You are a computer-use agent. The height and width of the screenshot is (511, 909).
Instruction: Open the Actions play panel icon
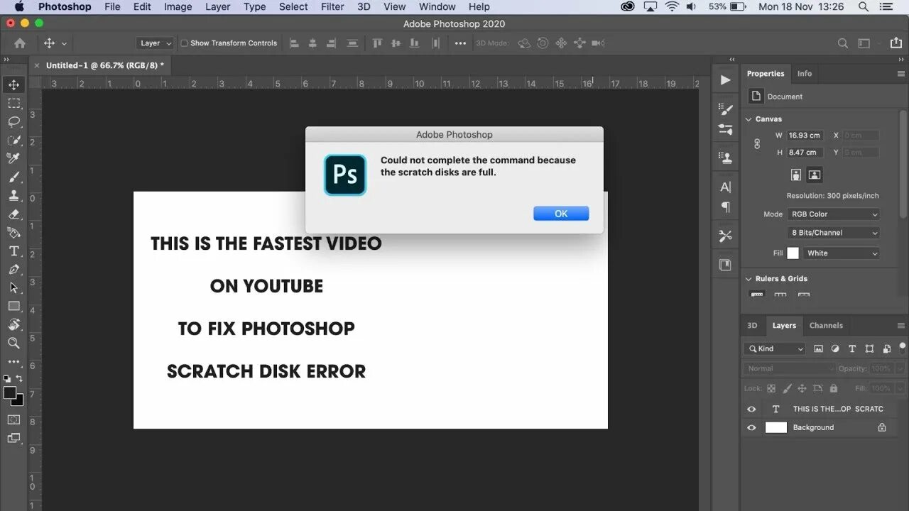click(x=725, y=80)
